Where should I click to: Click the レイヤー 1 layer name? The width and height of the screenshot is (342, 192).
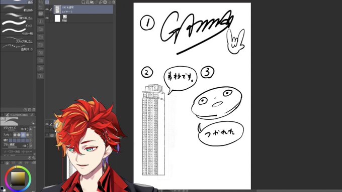[67, 12]
